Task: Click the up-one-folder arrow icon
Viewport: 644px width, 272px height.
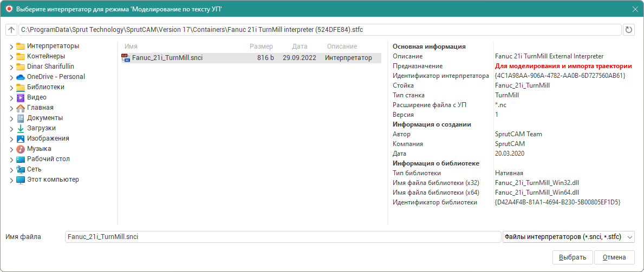Action: (11, 30)
